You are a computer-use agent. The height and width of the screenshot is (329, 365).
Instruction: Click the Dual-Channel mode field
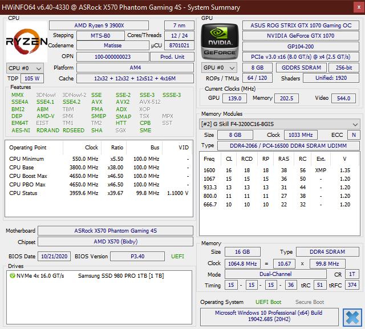tap(275, 274)
